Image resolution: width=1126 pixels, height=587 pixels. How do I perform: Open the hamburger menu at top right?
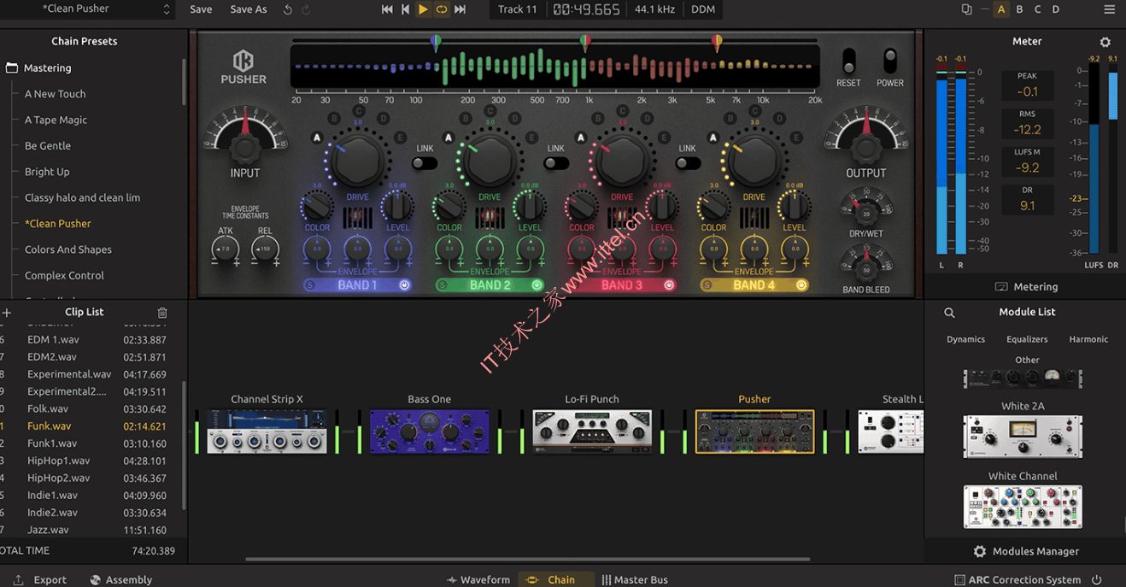click(x=1109, y=9)
